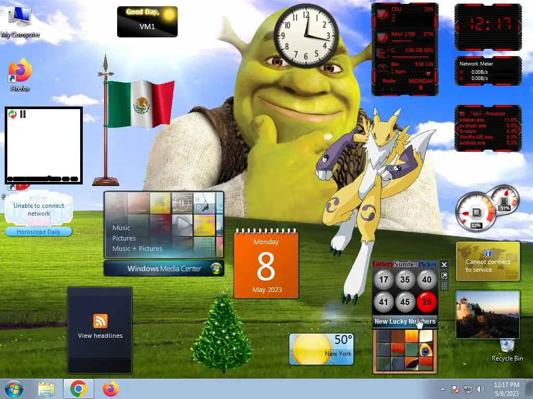533x399 pixels.
Task: Click the Good Day VM1 greeting gadget
Action: 147,22
